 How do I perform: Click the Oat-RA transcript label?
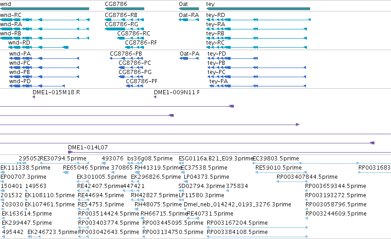pos(189,15)
